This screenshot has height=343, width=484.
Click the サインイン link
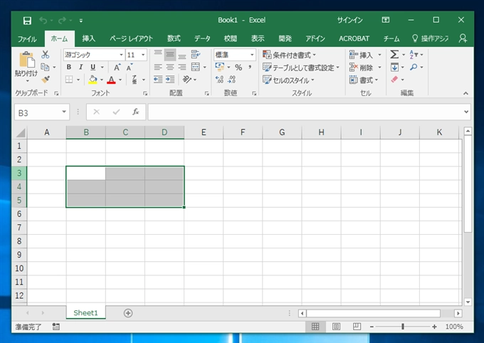(x=349, y=21)
